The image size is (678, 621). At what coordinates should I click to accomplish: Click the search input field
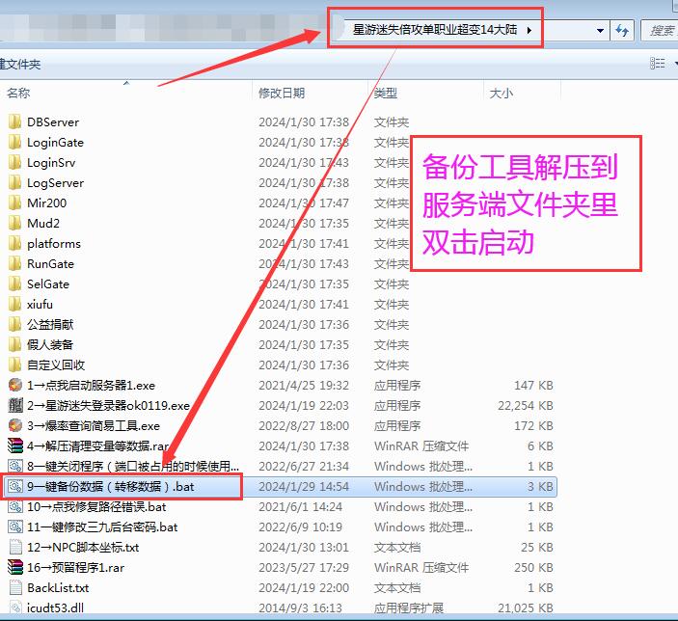(x=661, y=31)
